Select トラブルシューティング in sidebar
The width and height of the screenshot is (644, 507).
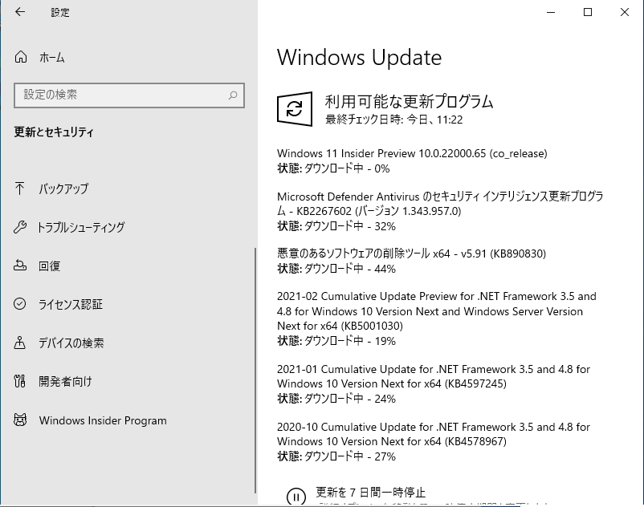pos(81,227)
